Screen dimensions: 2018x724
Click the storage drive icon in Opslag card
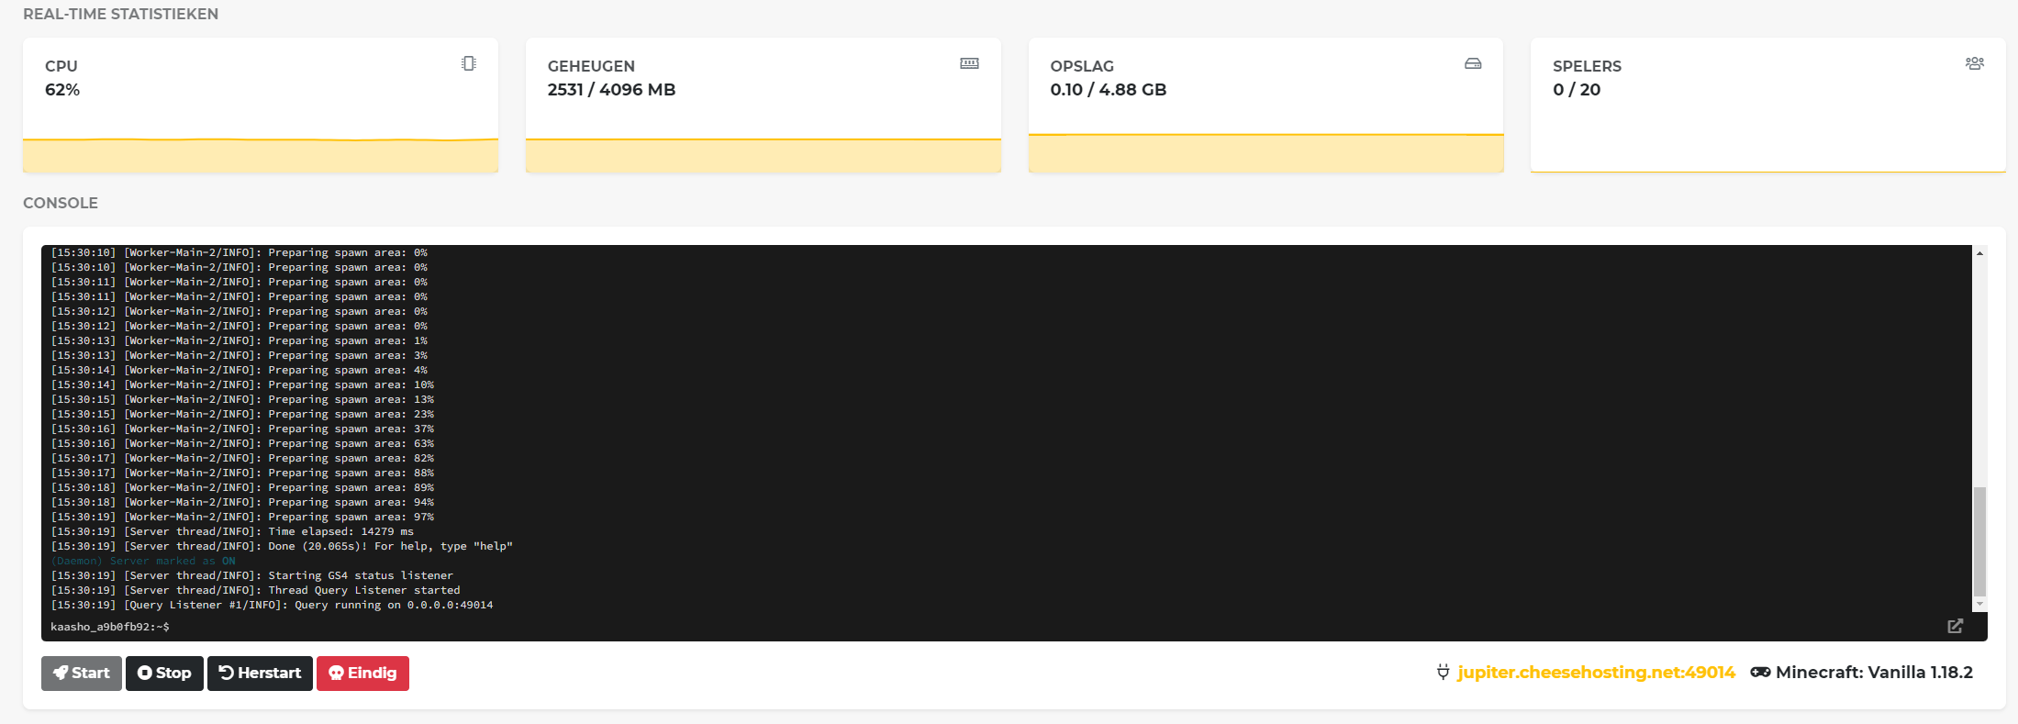coord(1473,63)
